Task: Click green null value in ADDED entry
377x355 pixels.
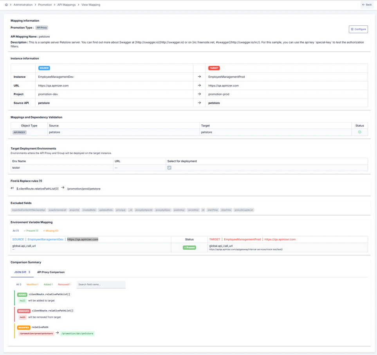Action: tap(23, 301)
